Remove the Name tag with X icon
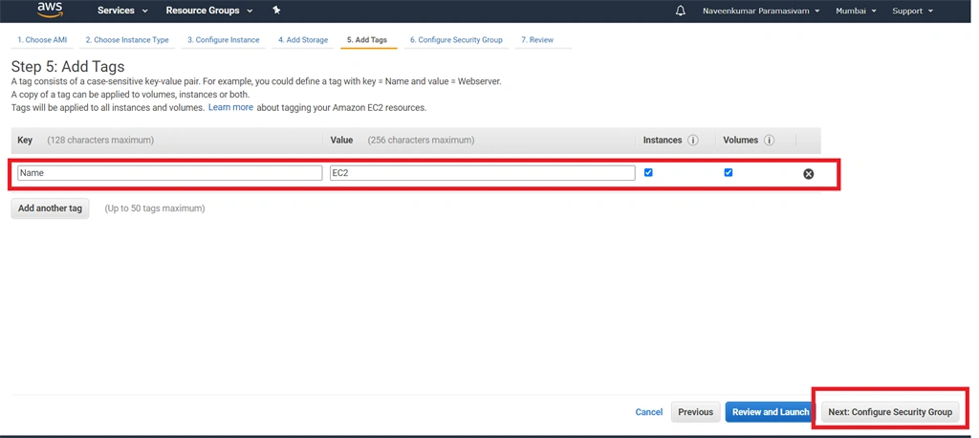The height and width of the screenshot is (438, 979). point(808,174)
